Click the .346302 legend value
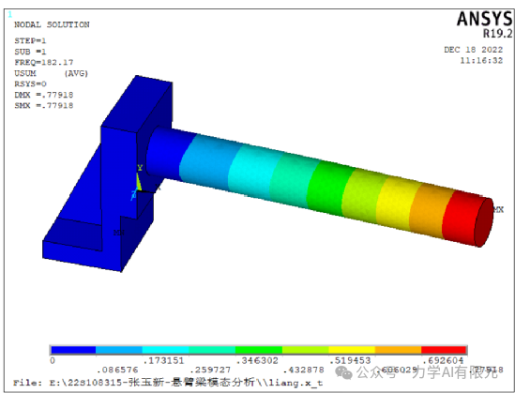Screen dimensions: 515x393 (257, 360)
